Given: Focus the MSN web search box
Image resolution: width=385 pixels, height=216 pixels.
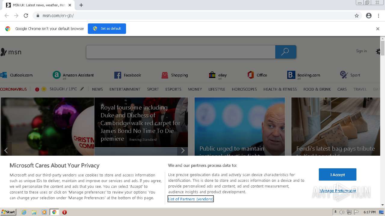Looking at the screenshot, I should coord(180,52).
